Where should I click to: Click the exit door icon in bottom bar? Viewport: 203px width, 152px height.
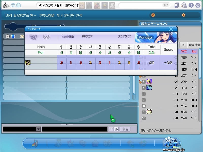pyautogui.click(x=35, y=143)
